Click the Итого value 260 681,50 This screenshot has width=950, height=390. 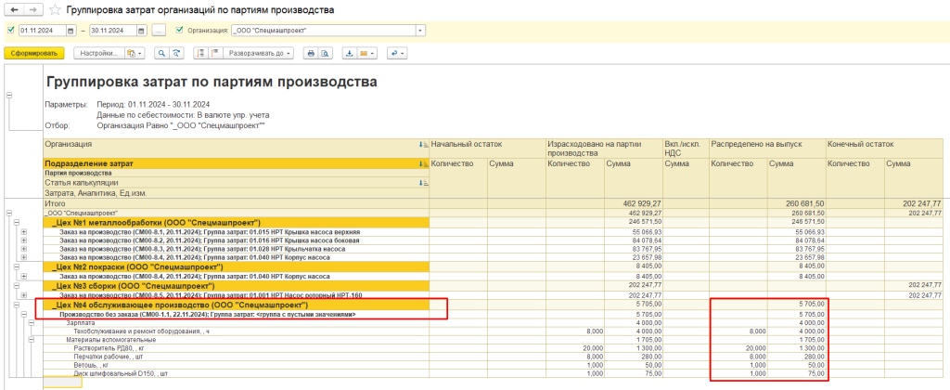click(804, 204)
